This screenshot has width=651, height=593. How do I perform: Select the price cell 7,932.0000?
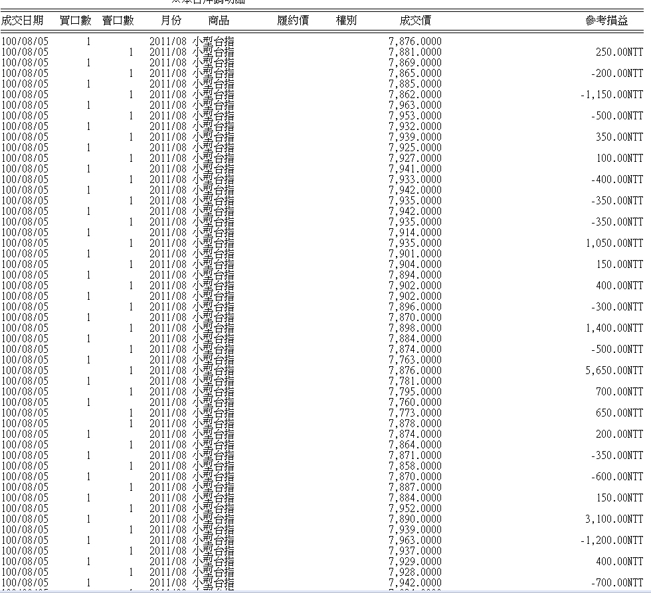(x=415, y=127)
